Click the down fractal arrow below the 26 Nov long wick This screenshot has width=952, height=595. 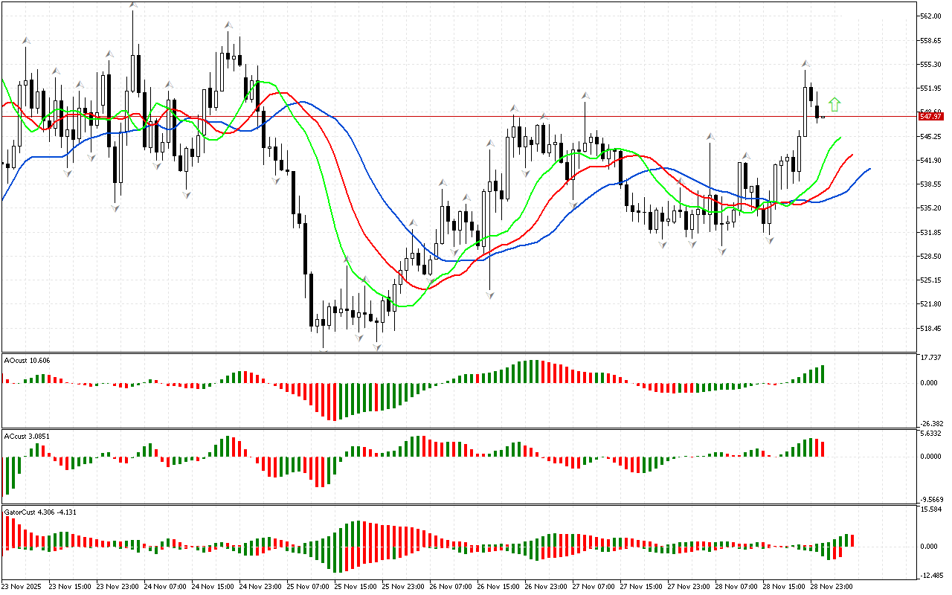(490, 295)
